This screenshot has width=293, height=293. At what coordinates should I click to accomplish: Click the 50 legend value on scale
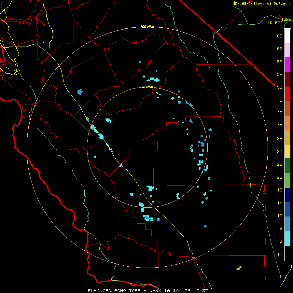(x=280, y=87)
